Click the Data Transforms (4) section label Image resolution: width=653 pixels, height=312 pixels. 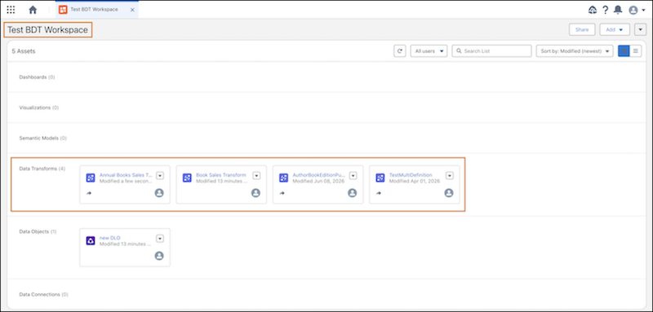coord(42,169)
